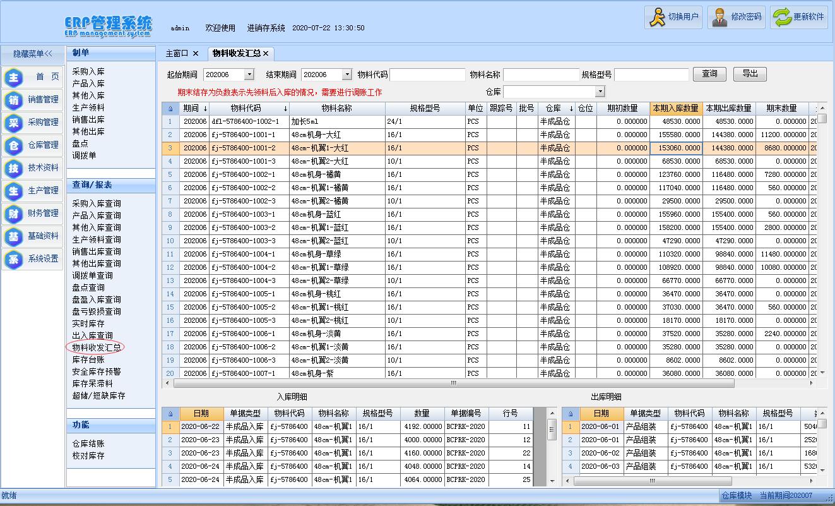Open the 采购管理 purchasing module
This screenshot has height=506, width=835.
coord(33,123)
